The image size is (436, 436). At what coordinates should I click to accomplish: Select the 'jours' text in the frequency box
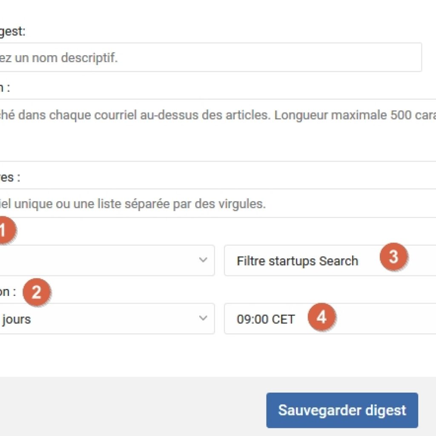[x=17, y=319]
